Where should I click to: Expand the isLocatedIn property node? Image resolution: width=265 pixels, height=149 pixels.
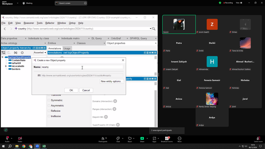click(6, 66)
